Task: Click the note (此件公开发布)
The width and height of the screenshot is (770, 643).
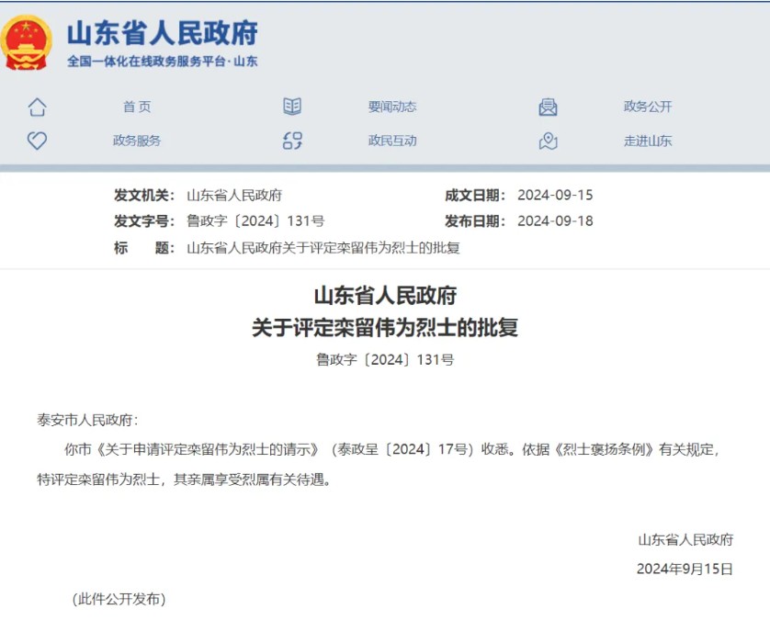Action: [x=119, y=599]
